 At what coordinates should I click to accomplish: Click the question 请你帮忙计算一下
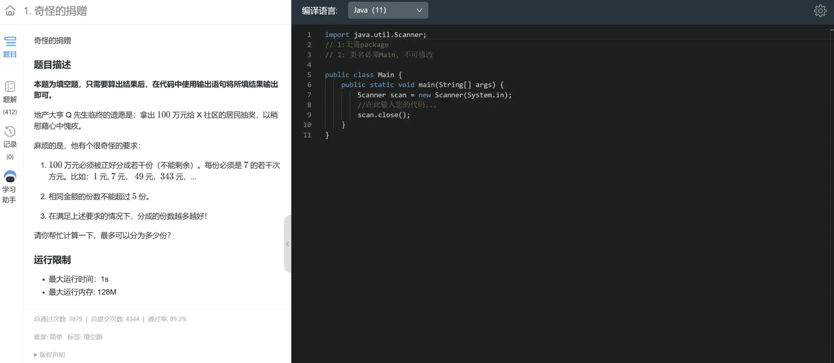coord(103,235)
